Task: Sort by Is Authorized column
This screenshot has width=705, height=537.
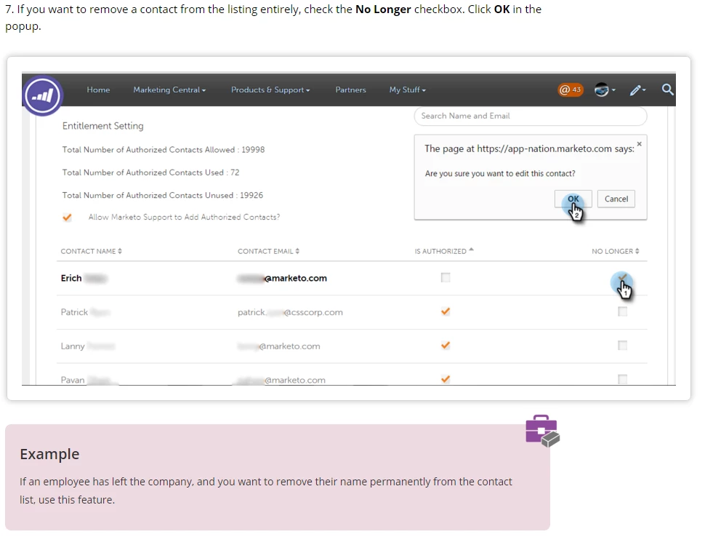Action: pyautogui.click(x=444, y=251)
